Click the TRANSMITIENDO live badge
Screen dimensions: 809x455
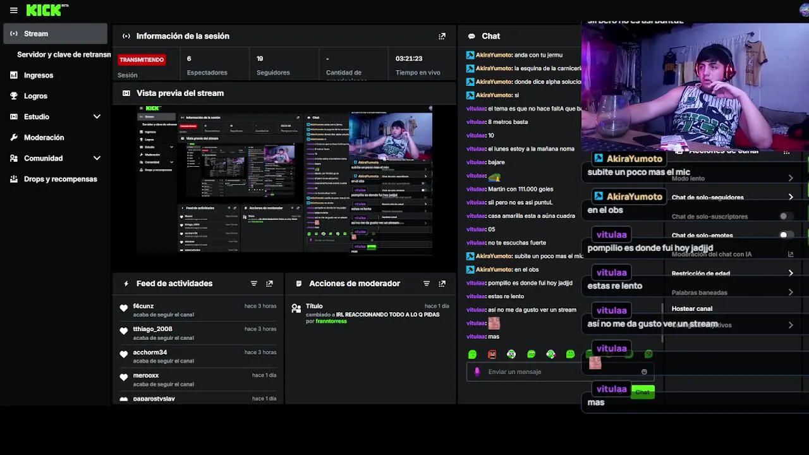(142, 59)
